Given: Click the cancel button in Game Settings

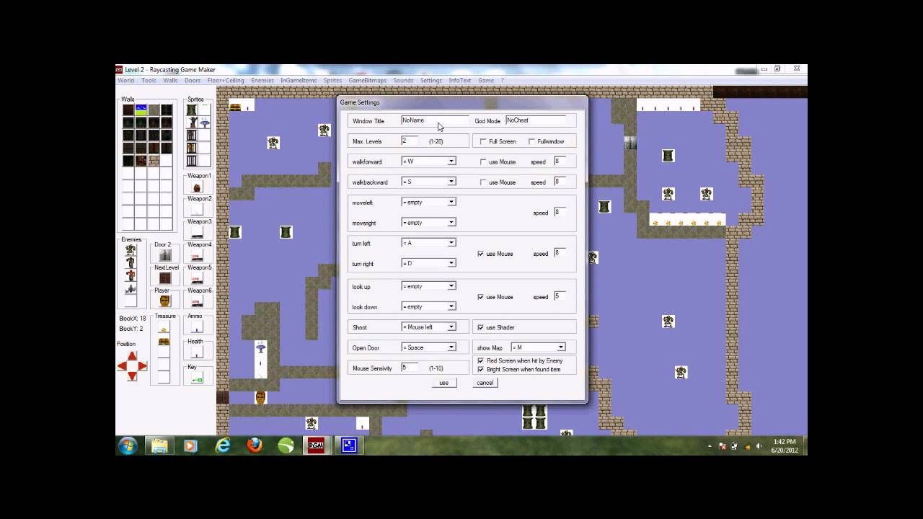Looking at the screenshot, I should [x=485, y=383].
